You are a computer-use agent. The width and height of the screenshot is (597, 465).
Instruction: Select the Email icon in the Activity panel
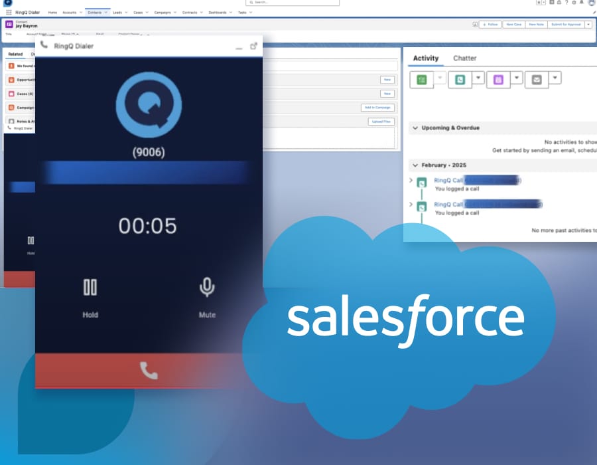point(536,78)
